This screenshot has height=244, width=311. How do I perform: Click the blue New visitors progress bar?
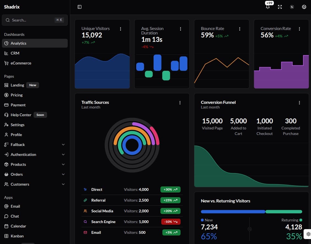(233, 212)
